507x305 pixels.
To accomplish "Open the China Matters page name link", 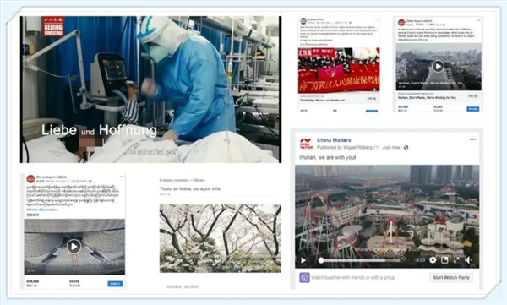I will 334,140.
